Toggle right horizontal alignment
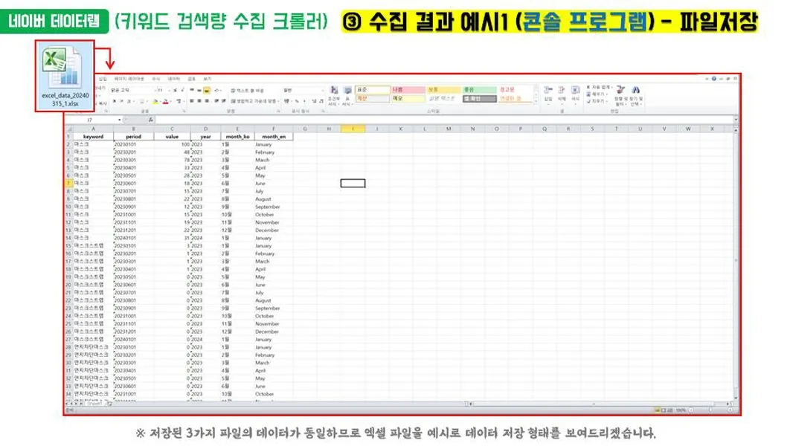Screen dimensions: 793x446 tap(207, 101)
